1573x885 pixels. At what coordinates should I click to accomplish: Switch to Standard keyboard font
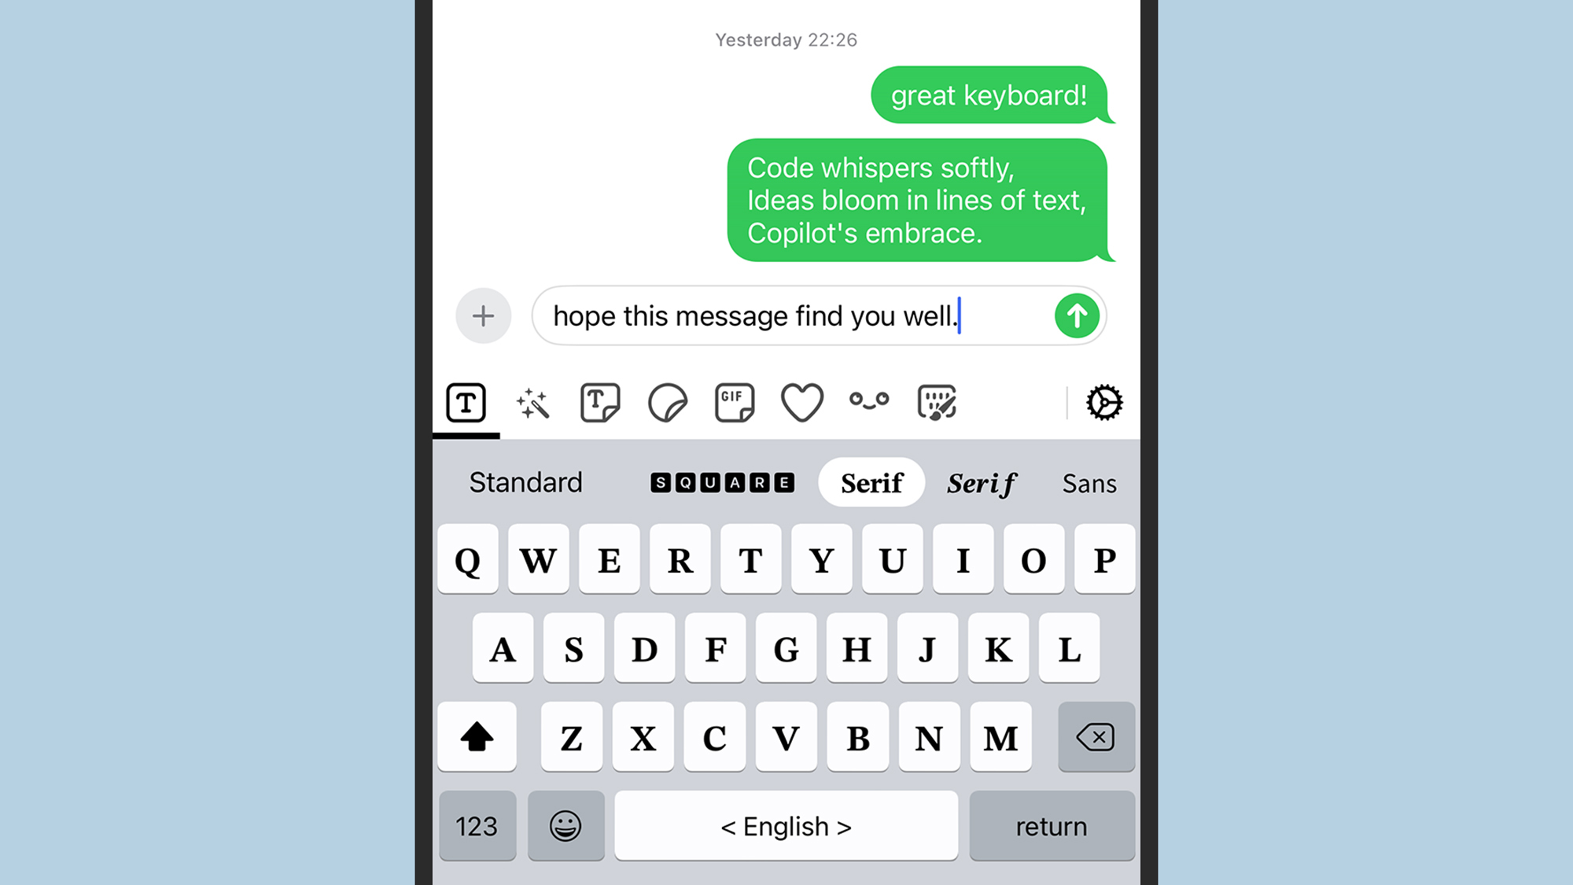pyautogui.click(x=526, y=482)
